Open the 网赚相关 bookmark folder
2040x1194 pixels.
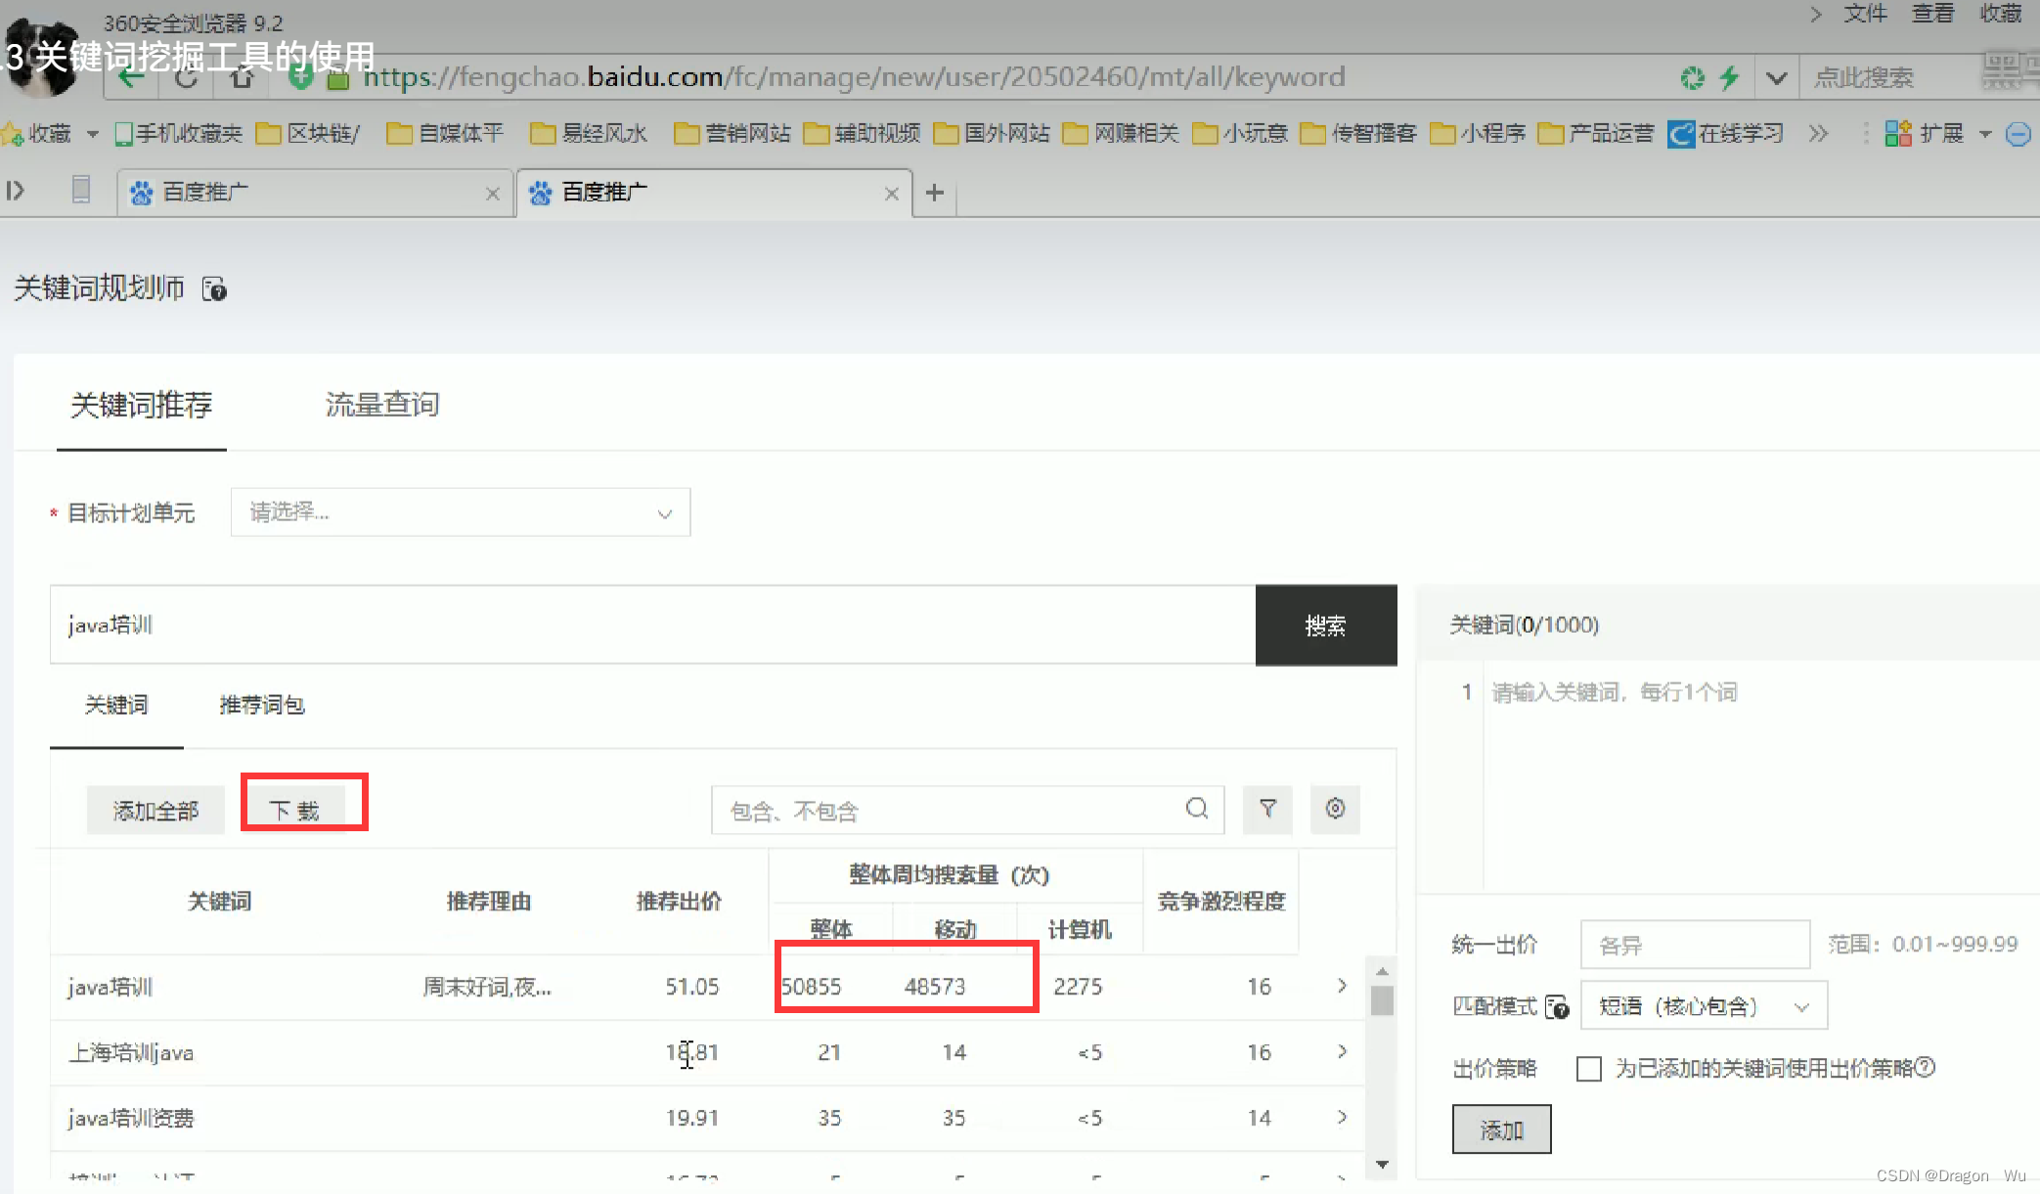coord(1121,133)
